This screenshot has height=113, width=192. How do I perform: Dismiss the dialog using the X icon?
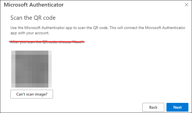pyautogui.click(x=186, y=5)
